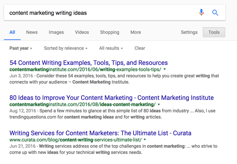Click the microphone voice search icon
Viewport: 237px width, 164px height.
click(201, 13)
